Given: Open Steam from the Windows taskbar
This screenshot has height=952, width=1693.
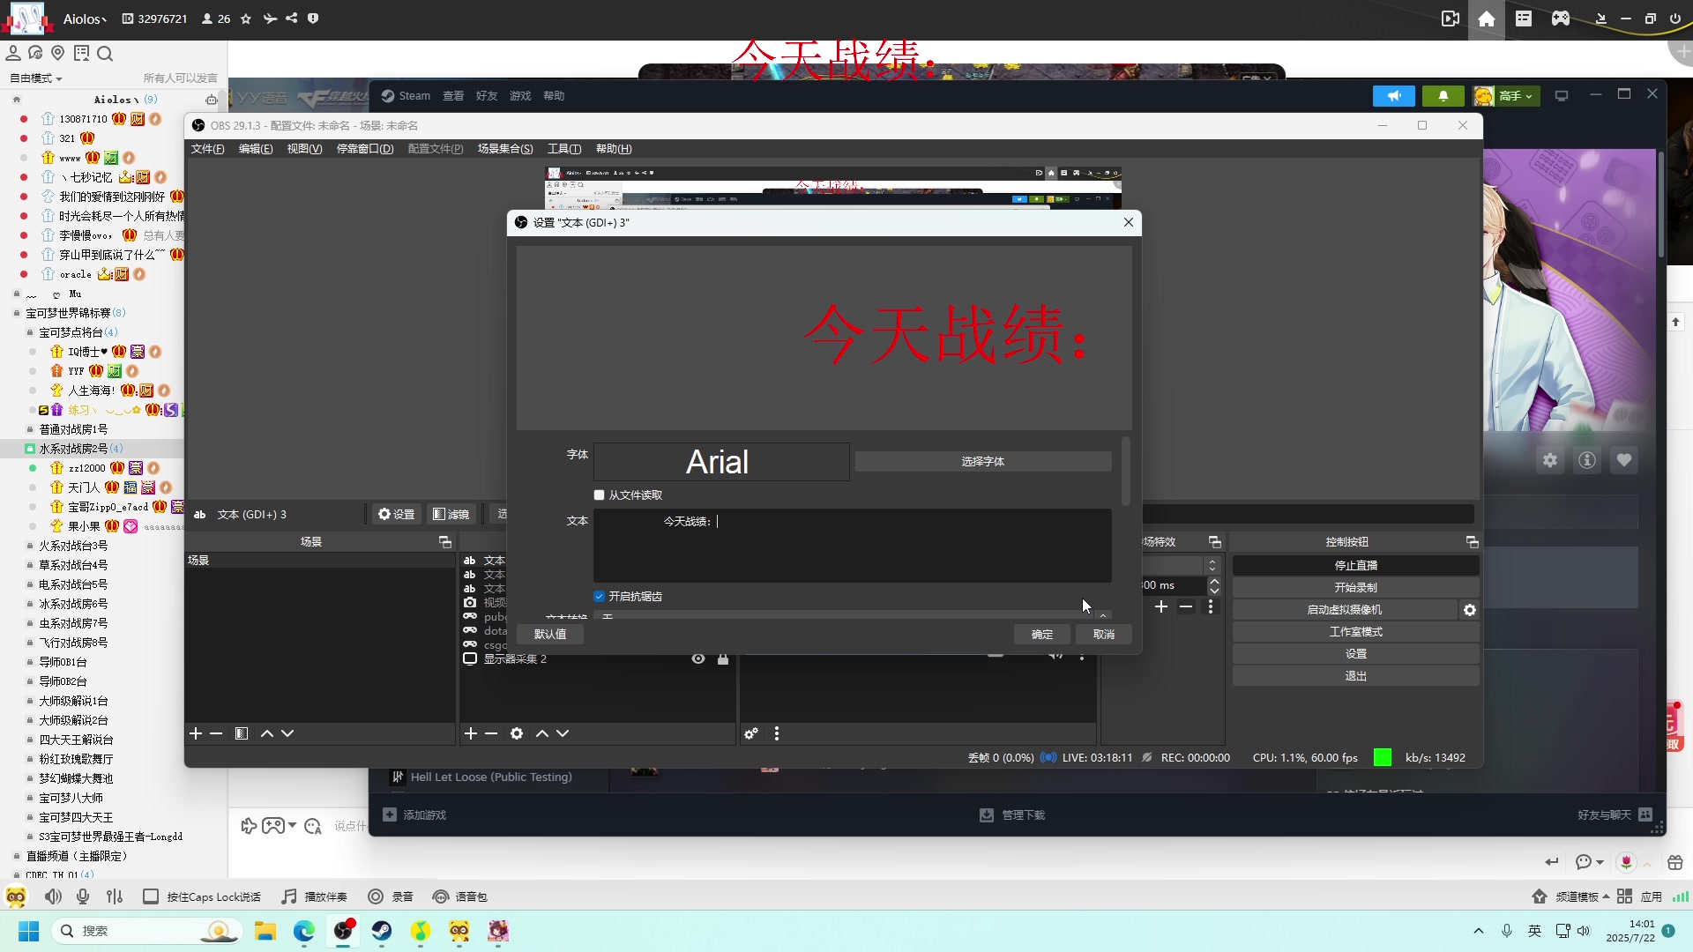Looking at the screenshot, I should pos(382,931).
